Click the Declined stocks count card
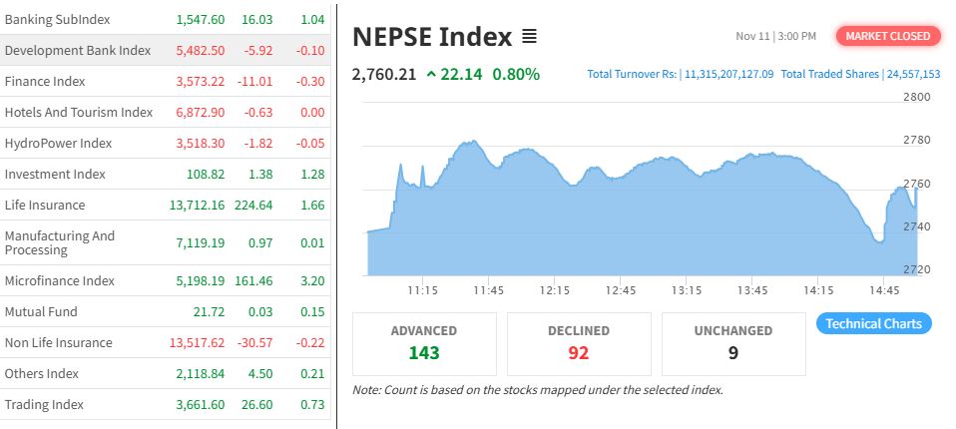956x429 pixels. (579, 343)
